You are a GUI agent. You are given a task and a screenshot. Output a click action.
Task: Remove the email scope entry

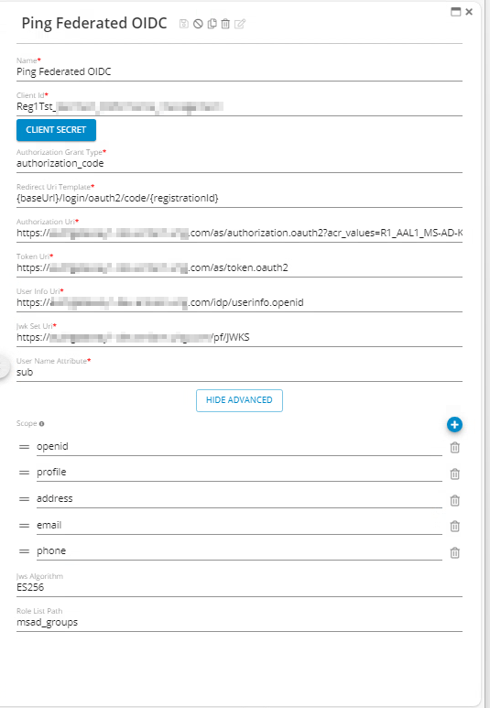[455, 526]
